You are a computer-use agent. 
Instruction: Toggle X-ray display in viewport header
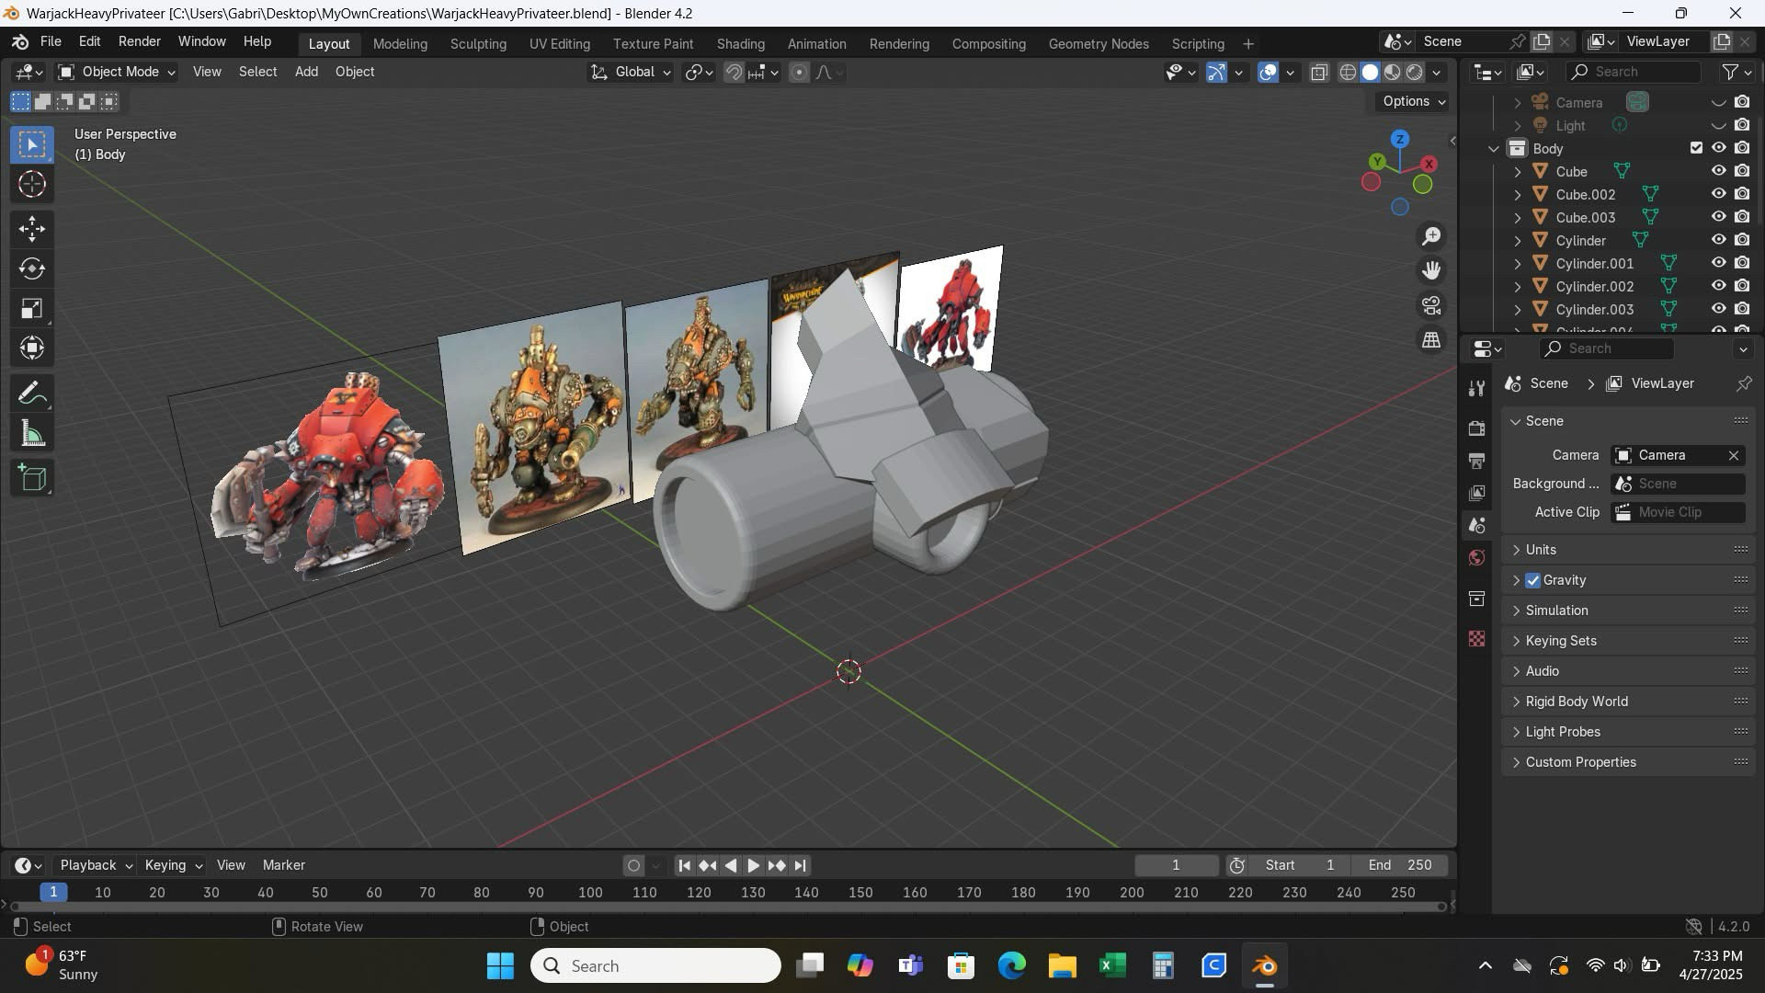1319,72
